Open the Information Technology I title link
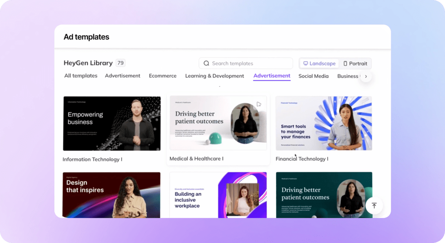This screenshot has height=243, width=445. click(x=92, y=159)
